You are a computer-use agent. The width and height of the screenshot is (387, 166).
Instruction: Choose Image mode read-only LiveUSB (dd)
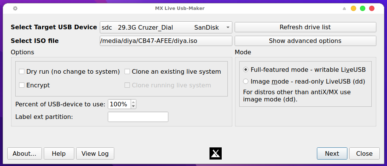(246, 81)
